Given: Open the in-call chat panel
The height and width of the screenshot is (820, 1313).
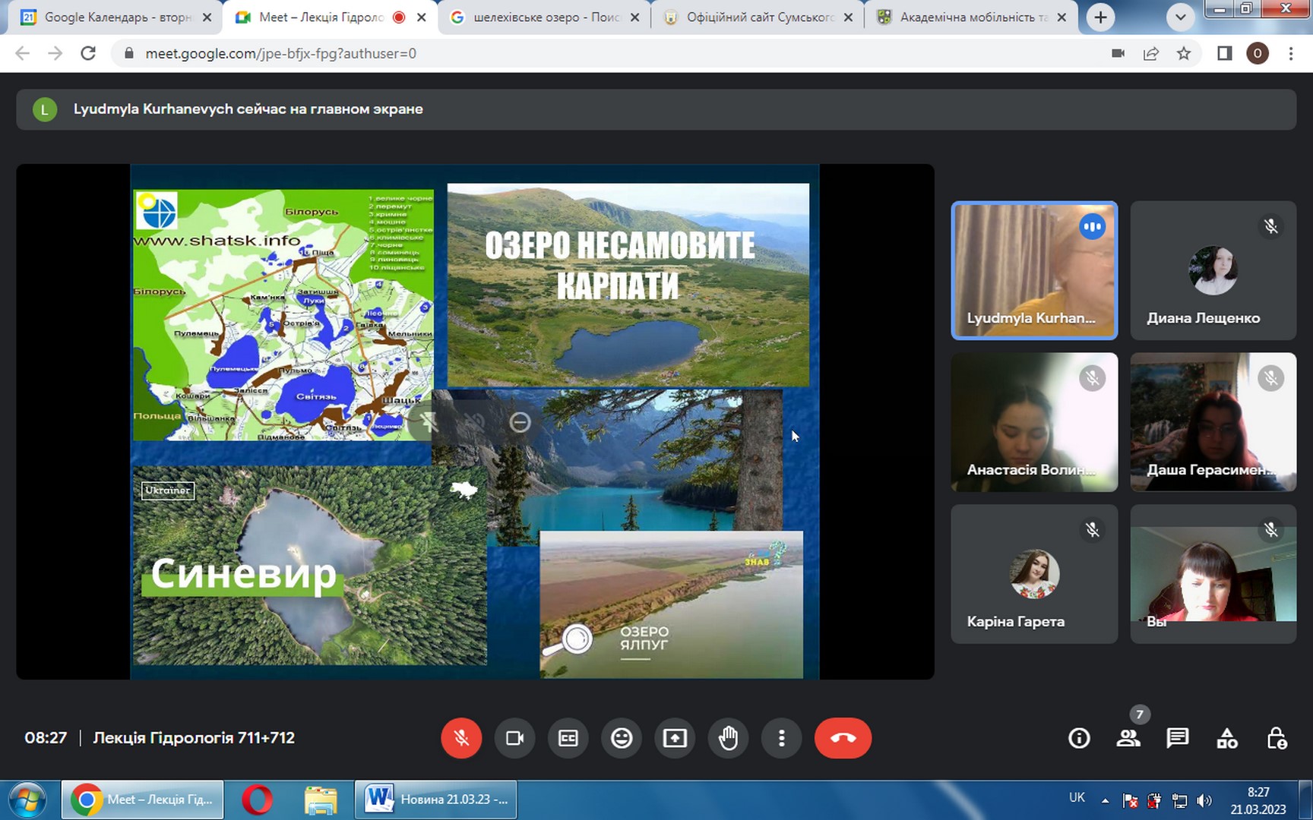Looking at the screenshot, I should point(1178,738).
